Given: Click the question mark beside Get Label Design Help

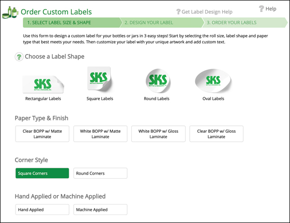Looking at the screenshot, I should (x=178, y=11).
